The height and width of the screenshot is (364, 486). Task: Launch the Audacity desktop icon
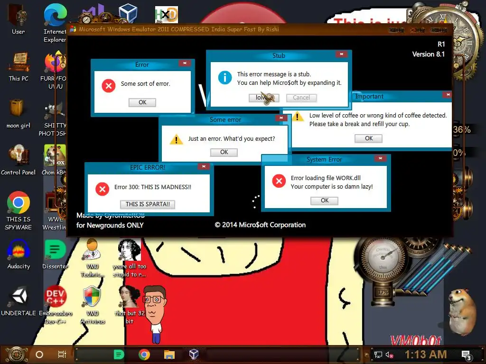click(x=19, y=254)
